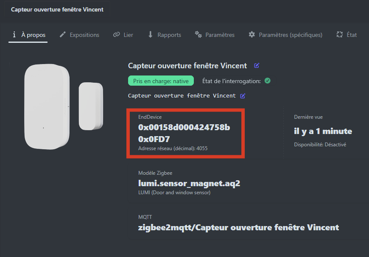369x257 pixels.
Task: Switch to the Lier tab
Action: click(x=128, y=35)
